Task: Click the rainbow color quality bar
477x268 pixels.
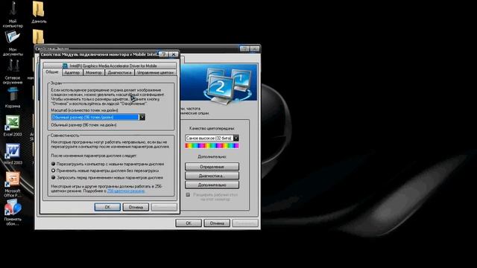Action: [212, 146]
